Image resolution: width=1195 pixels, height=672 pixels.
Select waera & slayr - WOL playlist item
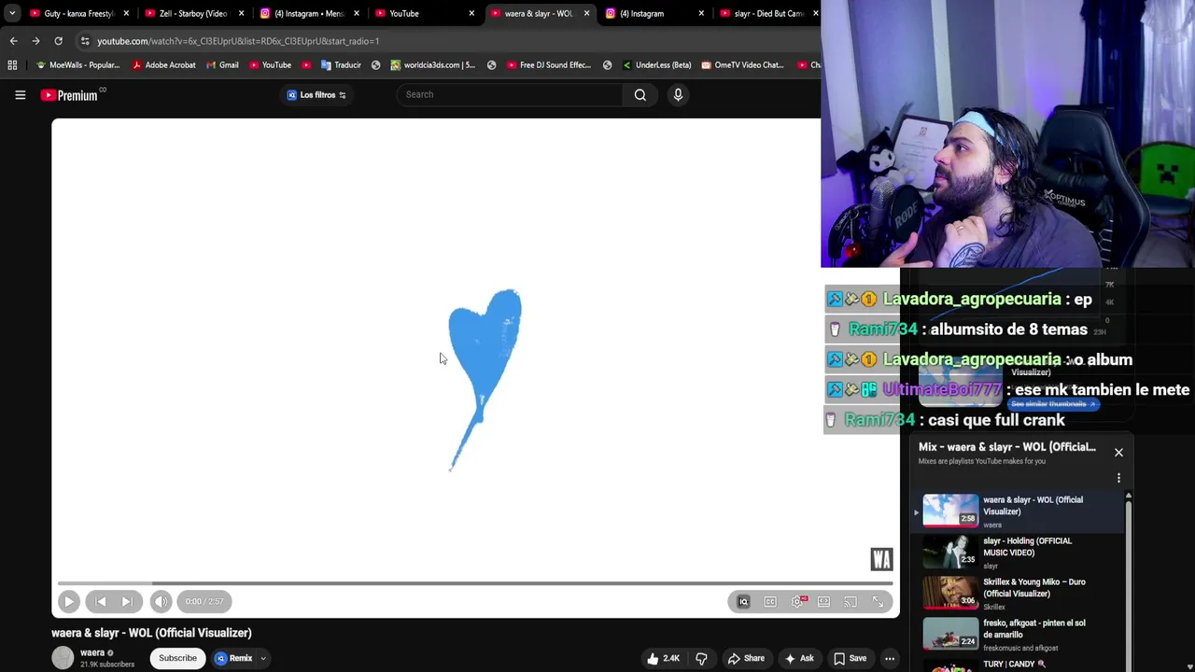(1019, 511)
